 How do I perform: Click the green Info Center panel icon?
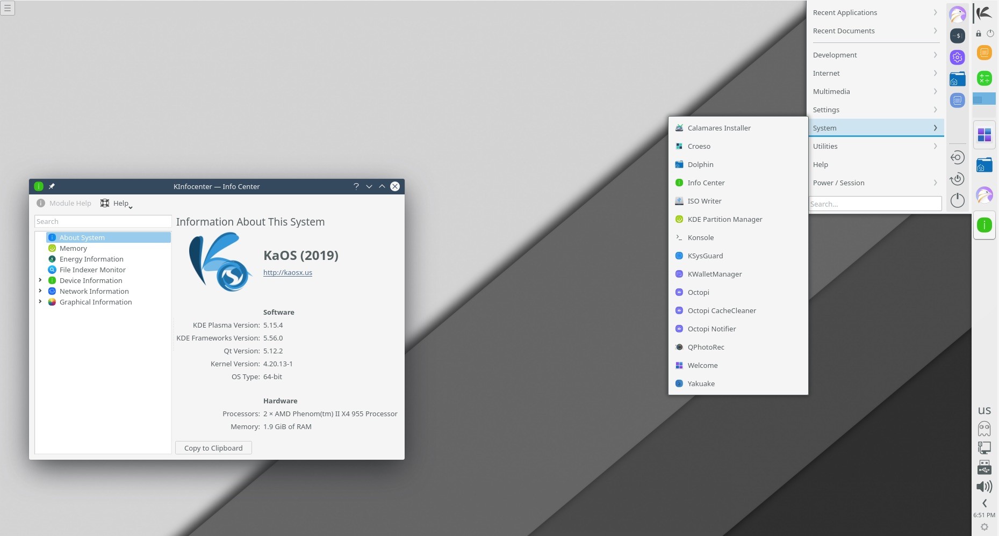984,226
